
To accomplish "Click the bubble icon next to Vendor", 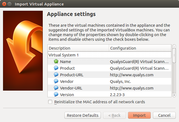I will pyautogui.click(x=56, y=81).
